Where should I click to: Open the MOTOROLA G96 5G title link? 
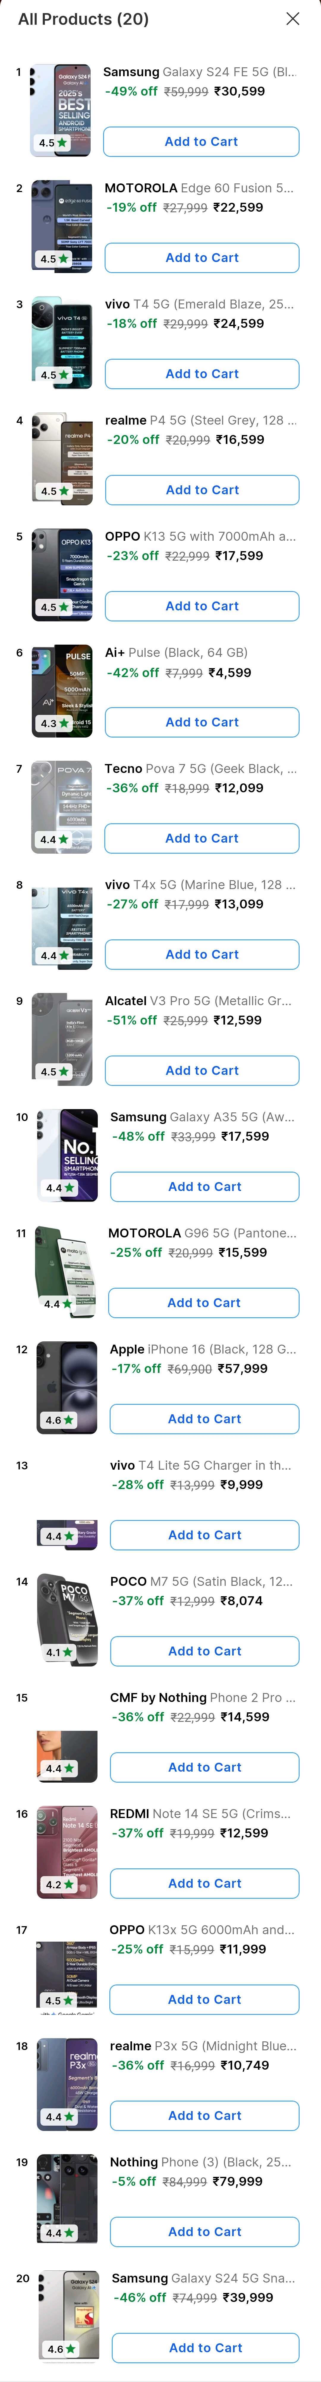(x=202, y=1233)
